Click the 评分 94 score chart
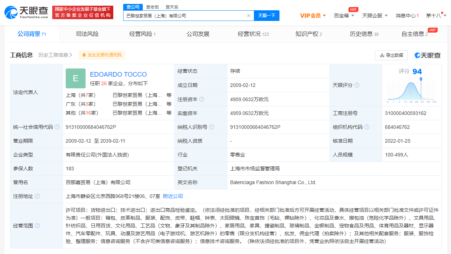Image resolution: width=451 pixels, height=254 pixels. pyautogui.click(x=412, y=85)
